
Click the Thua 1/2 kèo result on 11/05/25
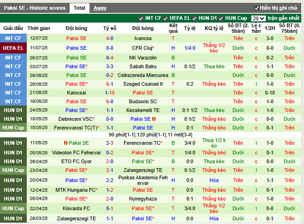(x=214, y=143)
